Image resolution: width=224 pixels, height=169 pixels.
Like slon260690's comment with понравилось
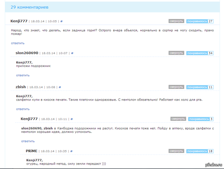point(197,53)
